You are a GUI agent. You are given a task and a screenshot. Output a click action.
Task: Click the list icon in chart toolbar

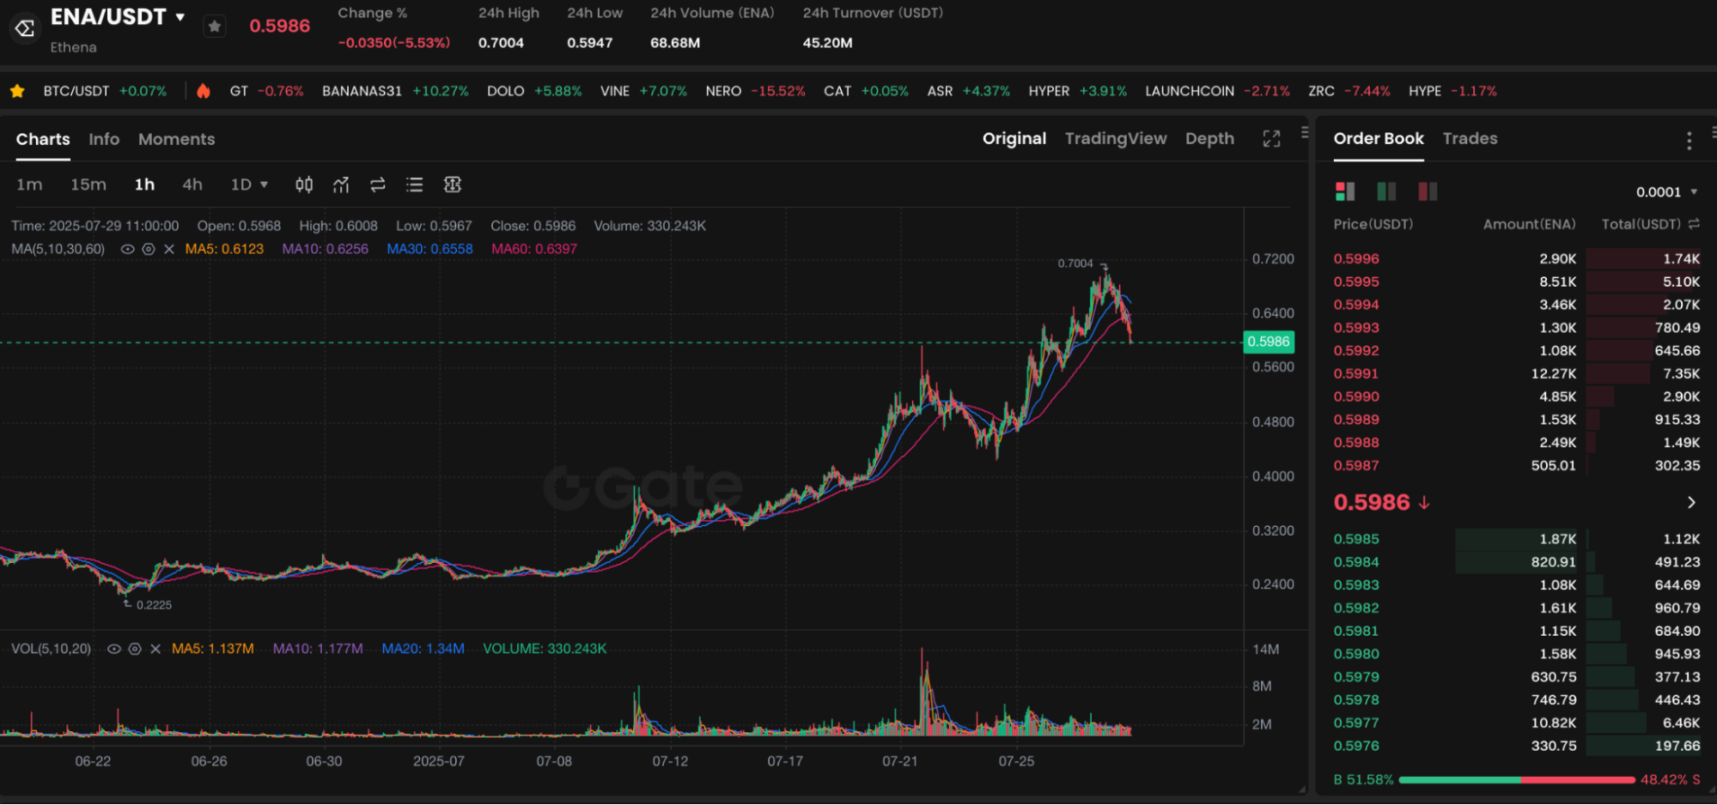[x=415, y=185]
